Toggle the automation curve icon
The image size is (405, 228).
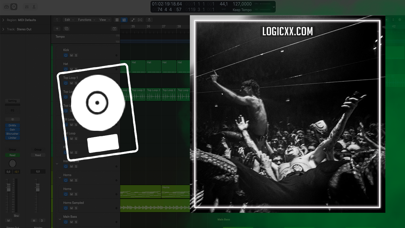[133, 20]
